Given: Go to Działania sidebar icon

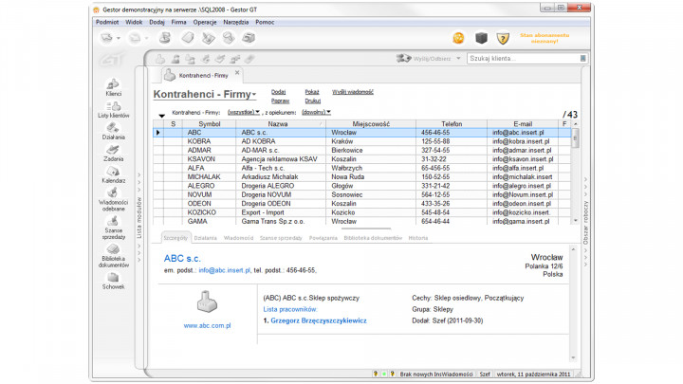Looking at the screenshot, I should coord(114,130).
